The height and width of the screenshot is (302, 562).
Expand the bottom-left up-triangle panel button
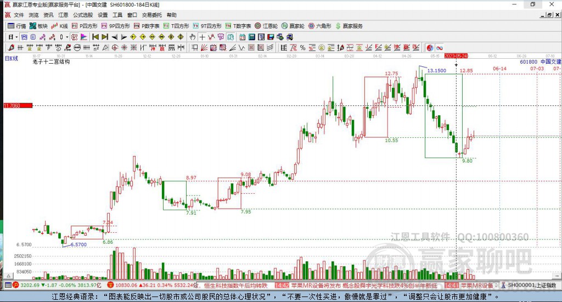9,276
